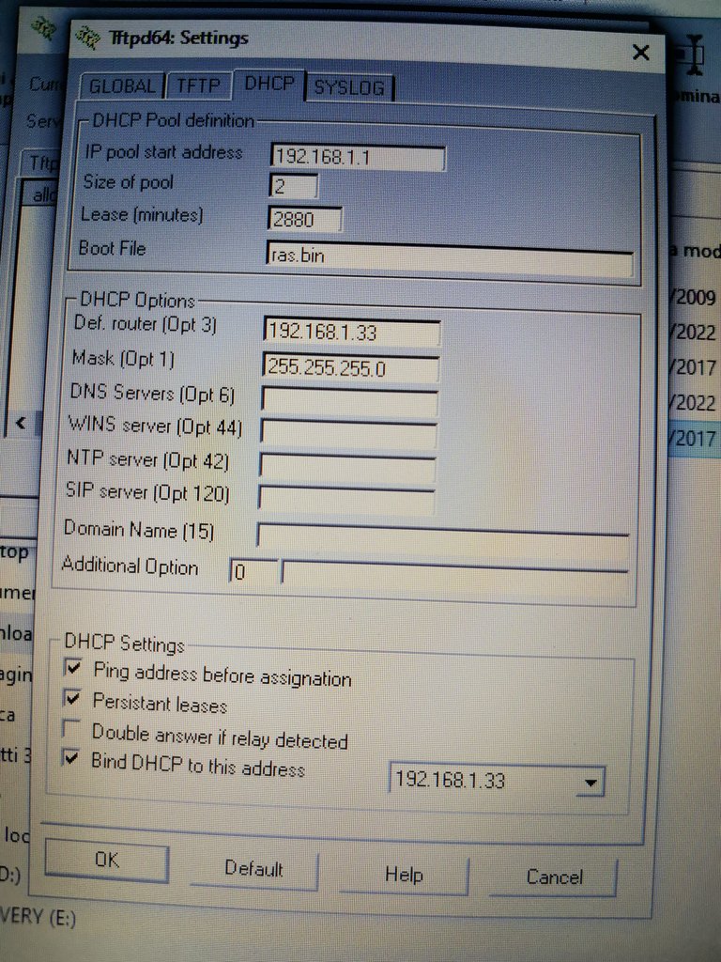The image size is (721, 962).
Task: Enable Double answer if relay detected
Action: [71, 729]
